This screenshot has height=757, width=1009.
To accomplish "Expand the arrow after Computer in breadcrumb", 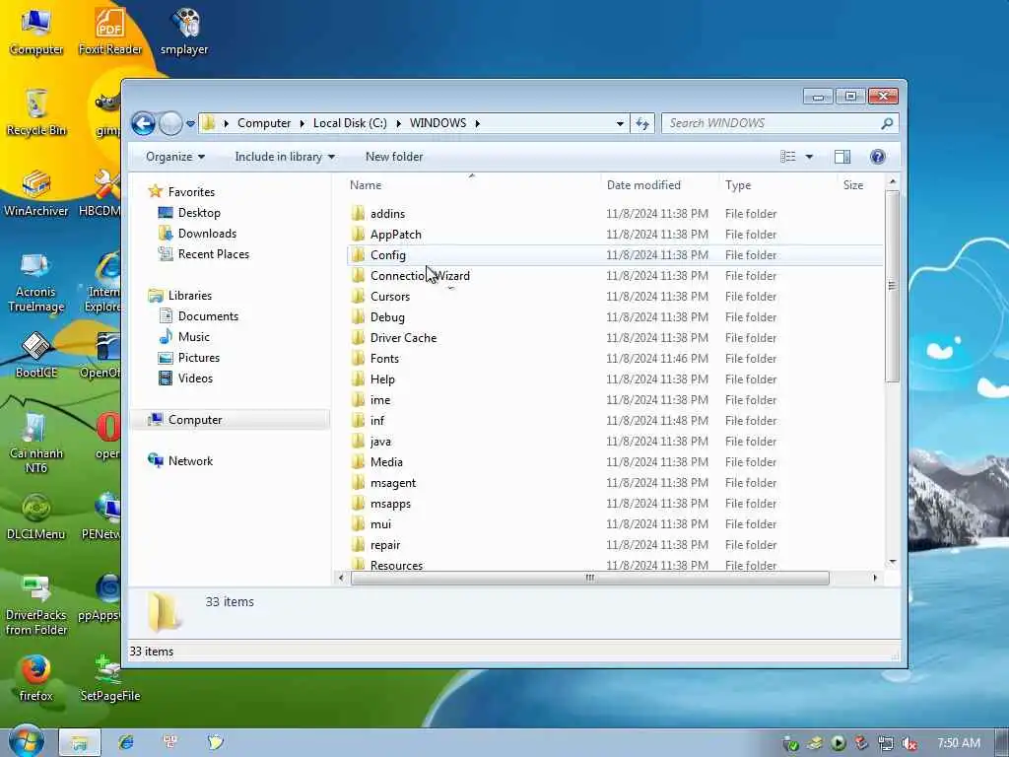I will 303,123.
